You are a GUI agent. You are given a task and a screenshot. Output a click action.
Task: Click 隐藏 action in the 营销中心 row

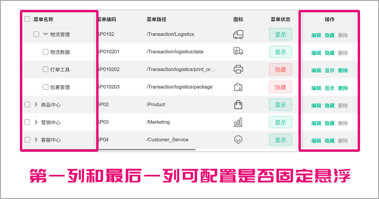click(x=329, y=123)
